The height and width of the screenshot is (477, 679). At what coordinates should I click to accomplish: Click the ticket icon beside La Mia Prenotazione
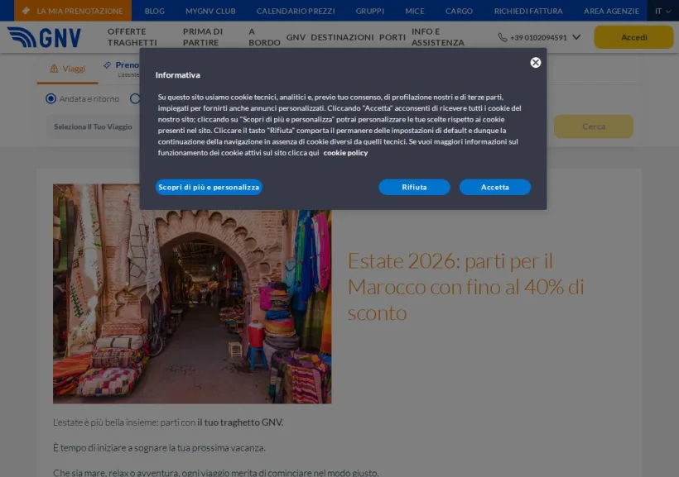pyautogui.click(x=26, y=11)
